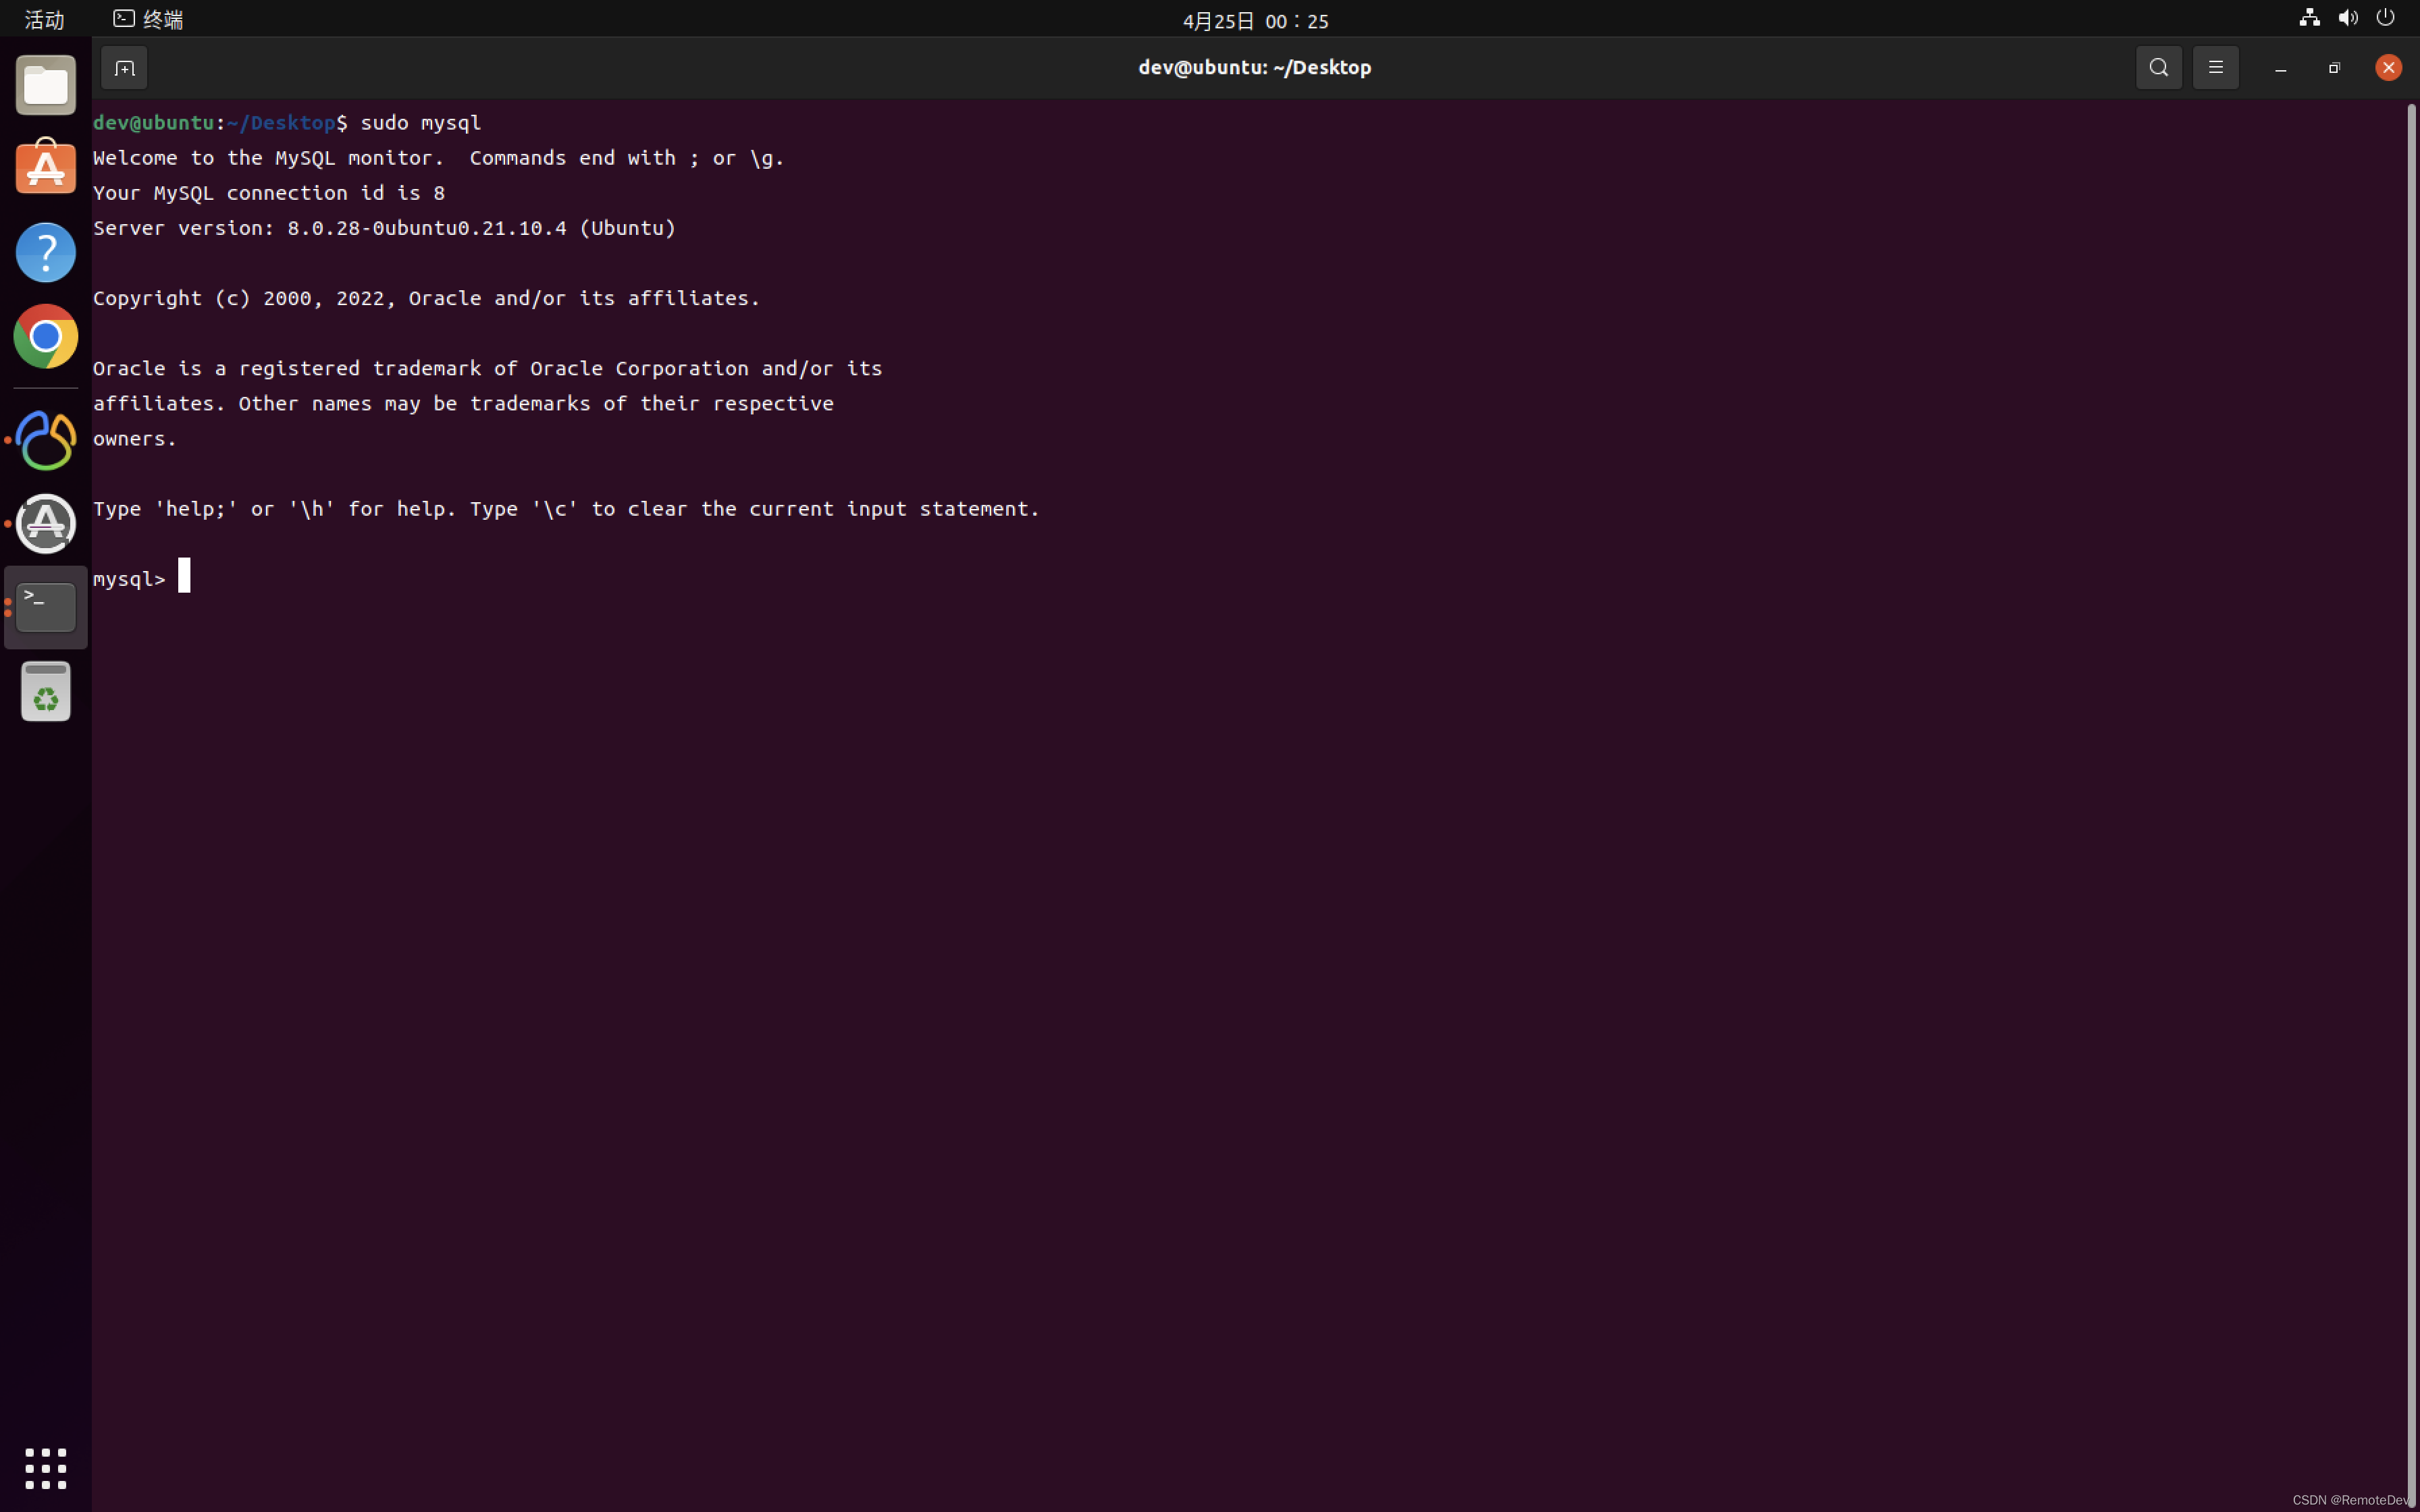Click the 'Welcome to the MySQL monitor' line
This screenshot has width=2420, height=1512.
pos(438,158)
